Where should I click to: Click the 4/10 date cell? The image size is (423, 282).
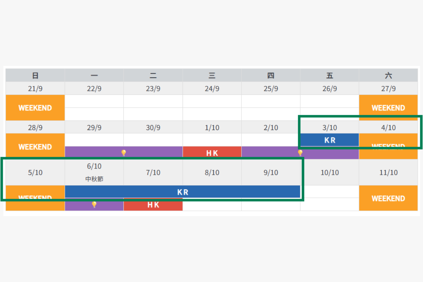pyautogui.click(x=388, y=128)
